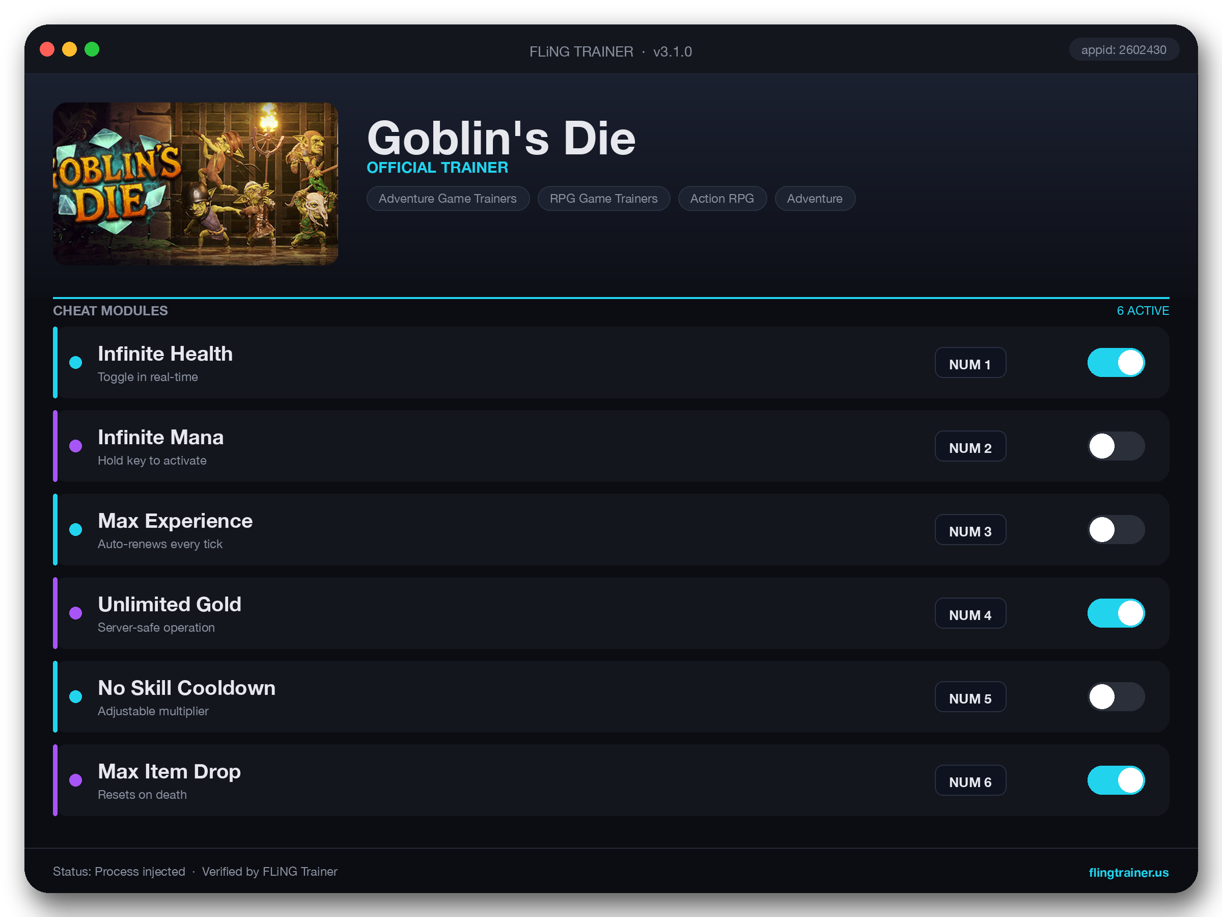Click the cyan dot beside Max Experience

click(76, 529)
